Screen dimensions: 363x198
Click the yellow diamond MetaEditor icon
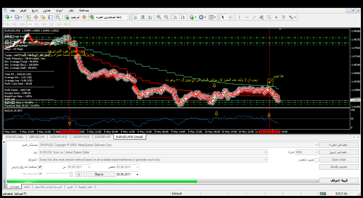(x=84, y=17)
